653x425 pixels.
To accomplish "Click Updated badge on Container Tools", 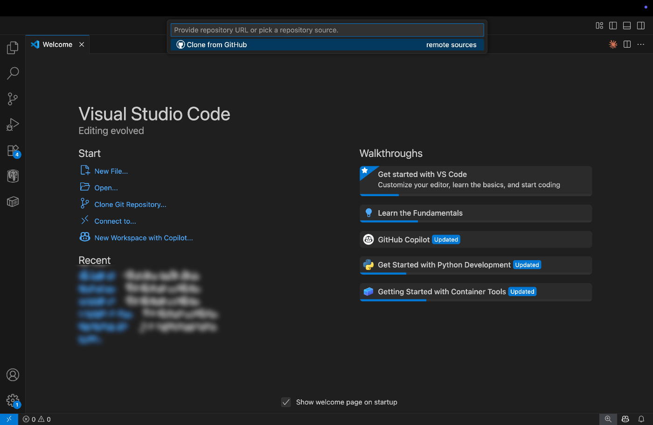I will click(x=522, y=291).
